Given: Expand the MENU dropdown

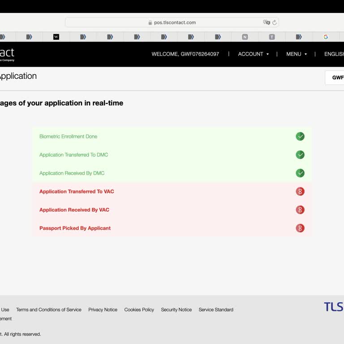Looking at the screenshot, I should pos(297,54).
